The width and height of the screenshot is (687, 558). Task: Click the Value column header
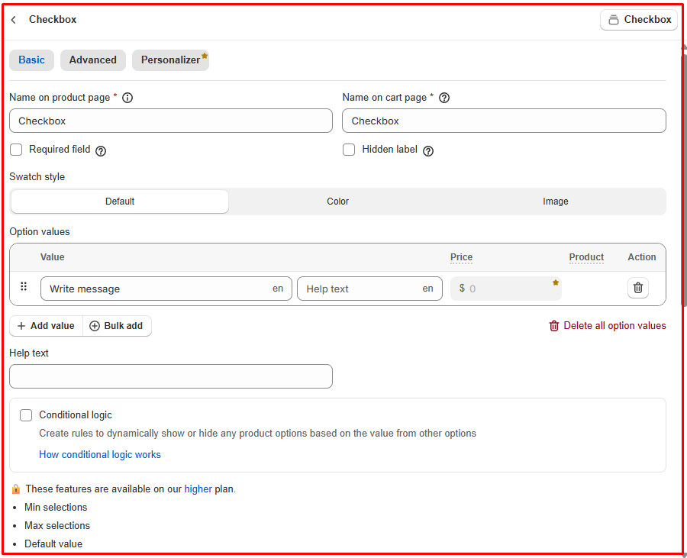[x=53, y=257]
